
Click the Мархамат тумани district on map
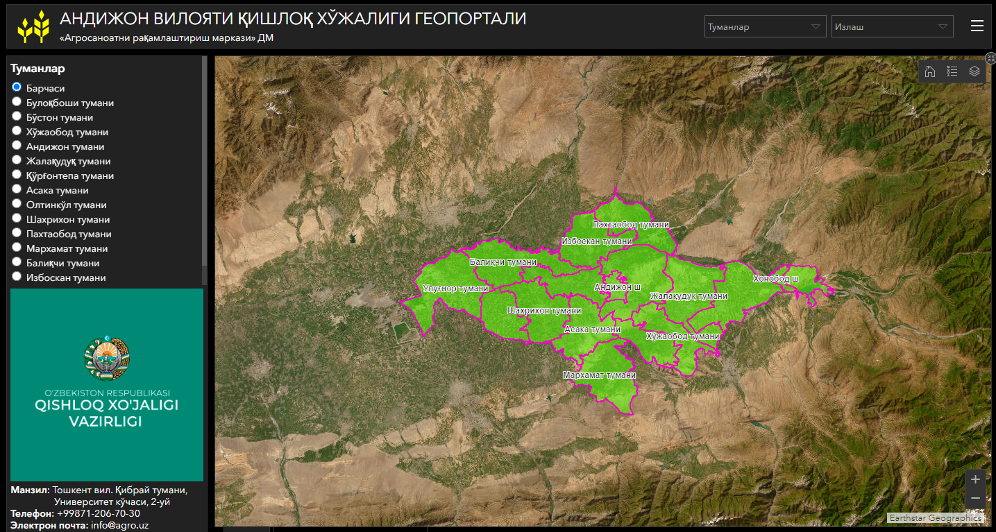pyautogui.click(x=599, y=375)
